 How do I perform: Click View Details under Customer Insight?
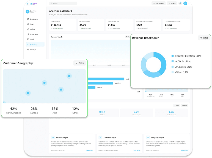137,150
